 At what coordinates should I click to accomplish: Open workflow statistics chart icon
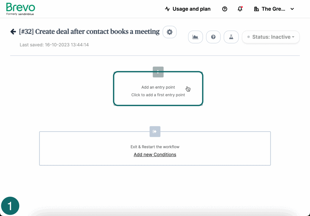196,37
